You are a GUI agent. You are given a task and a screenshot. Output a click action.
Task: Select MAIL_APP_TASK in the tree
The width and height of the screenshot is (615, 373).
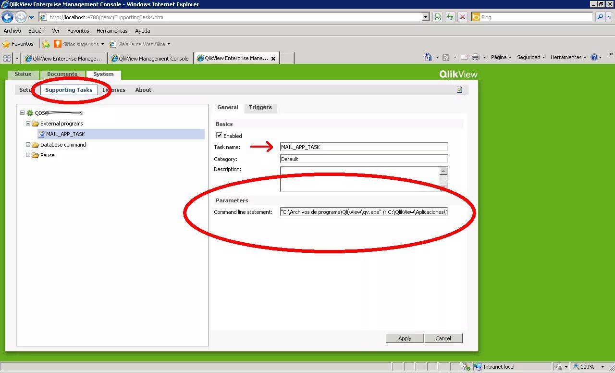[x=65, y=134]
